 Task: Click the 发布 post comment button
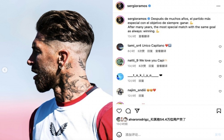(x=218, y=135)
